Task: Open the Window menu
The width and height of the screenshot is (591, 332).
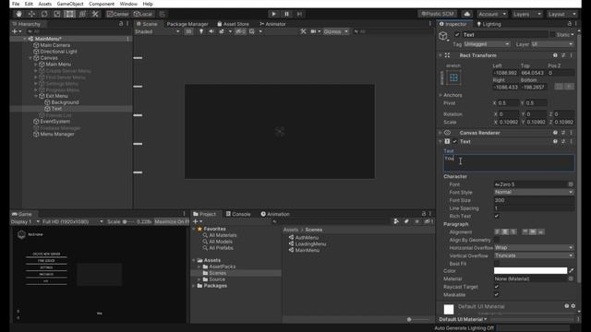Action: coord(128,4)
